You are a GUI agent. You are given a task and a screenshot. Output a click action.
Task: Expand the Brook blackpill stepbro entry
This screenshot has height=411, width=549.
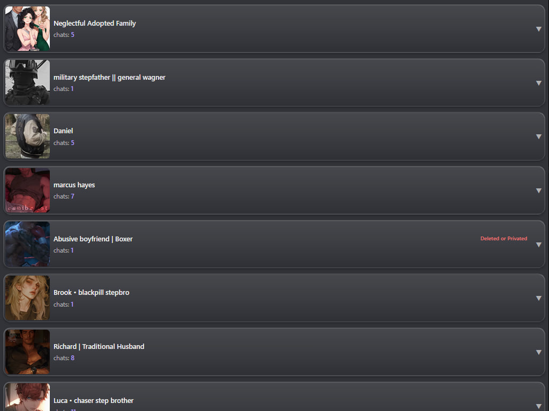pos(538,299)
